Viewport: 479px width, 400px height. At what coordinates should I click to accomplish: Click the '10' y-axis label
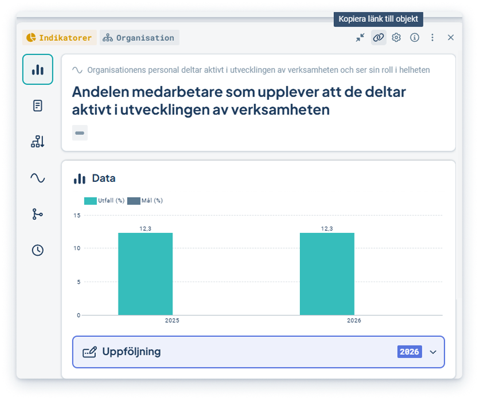point(77,248)
